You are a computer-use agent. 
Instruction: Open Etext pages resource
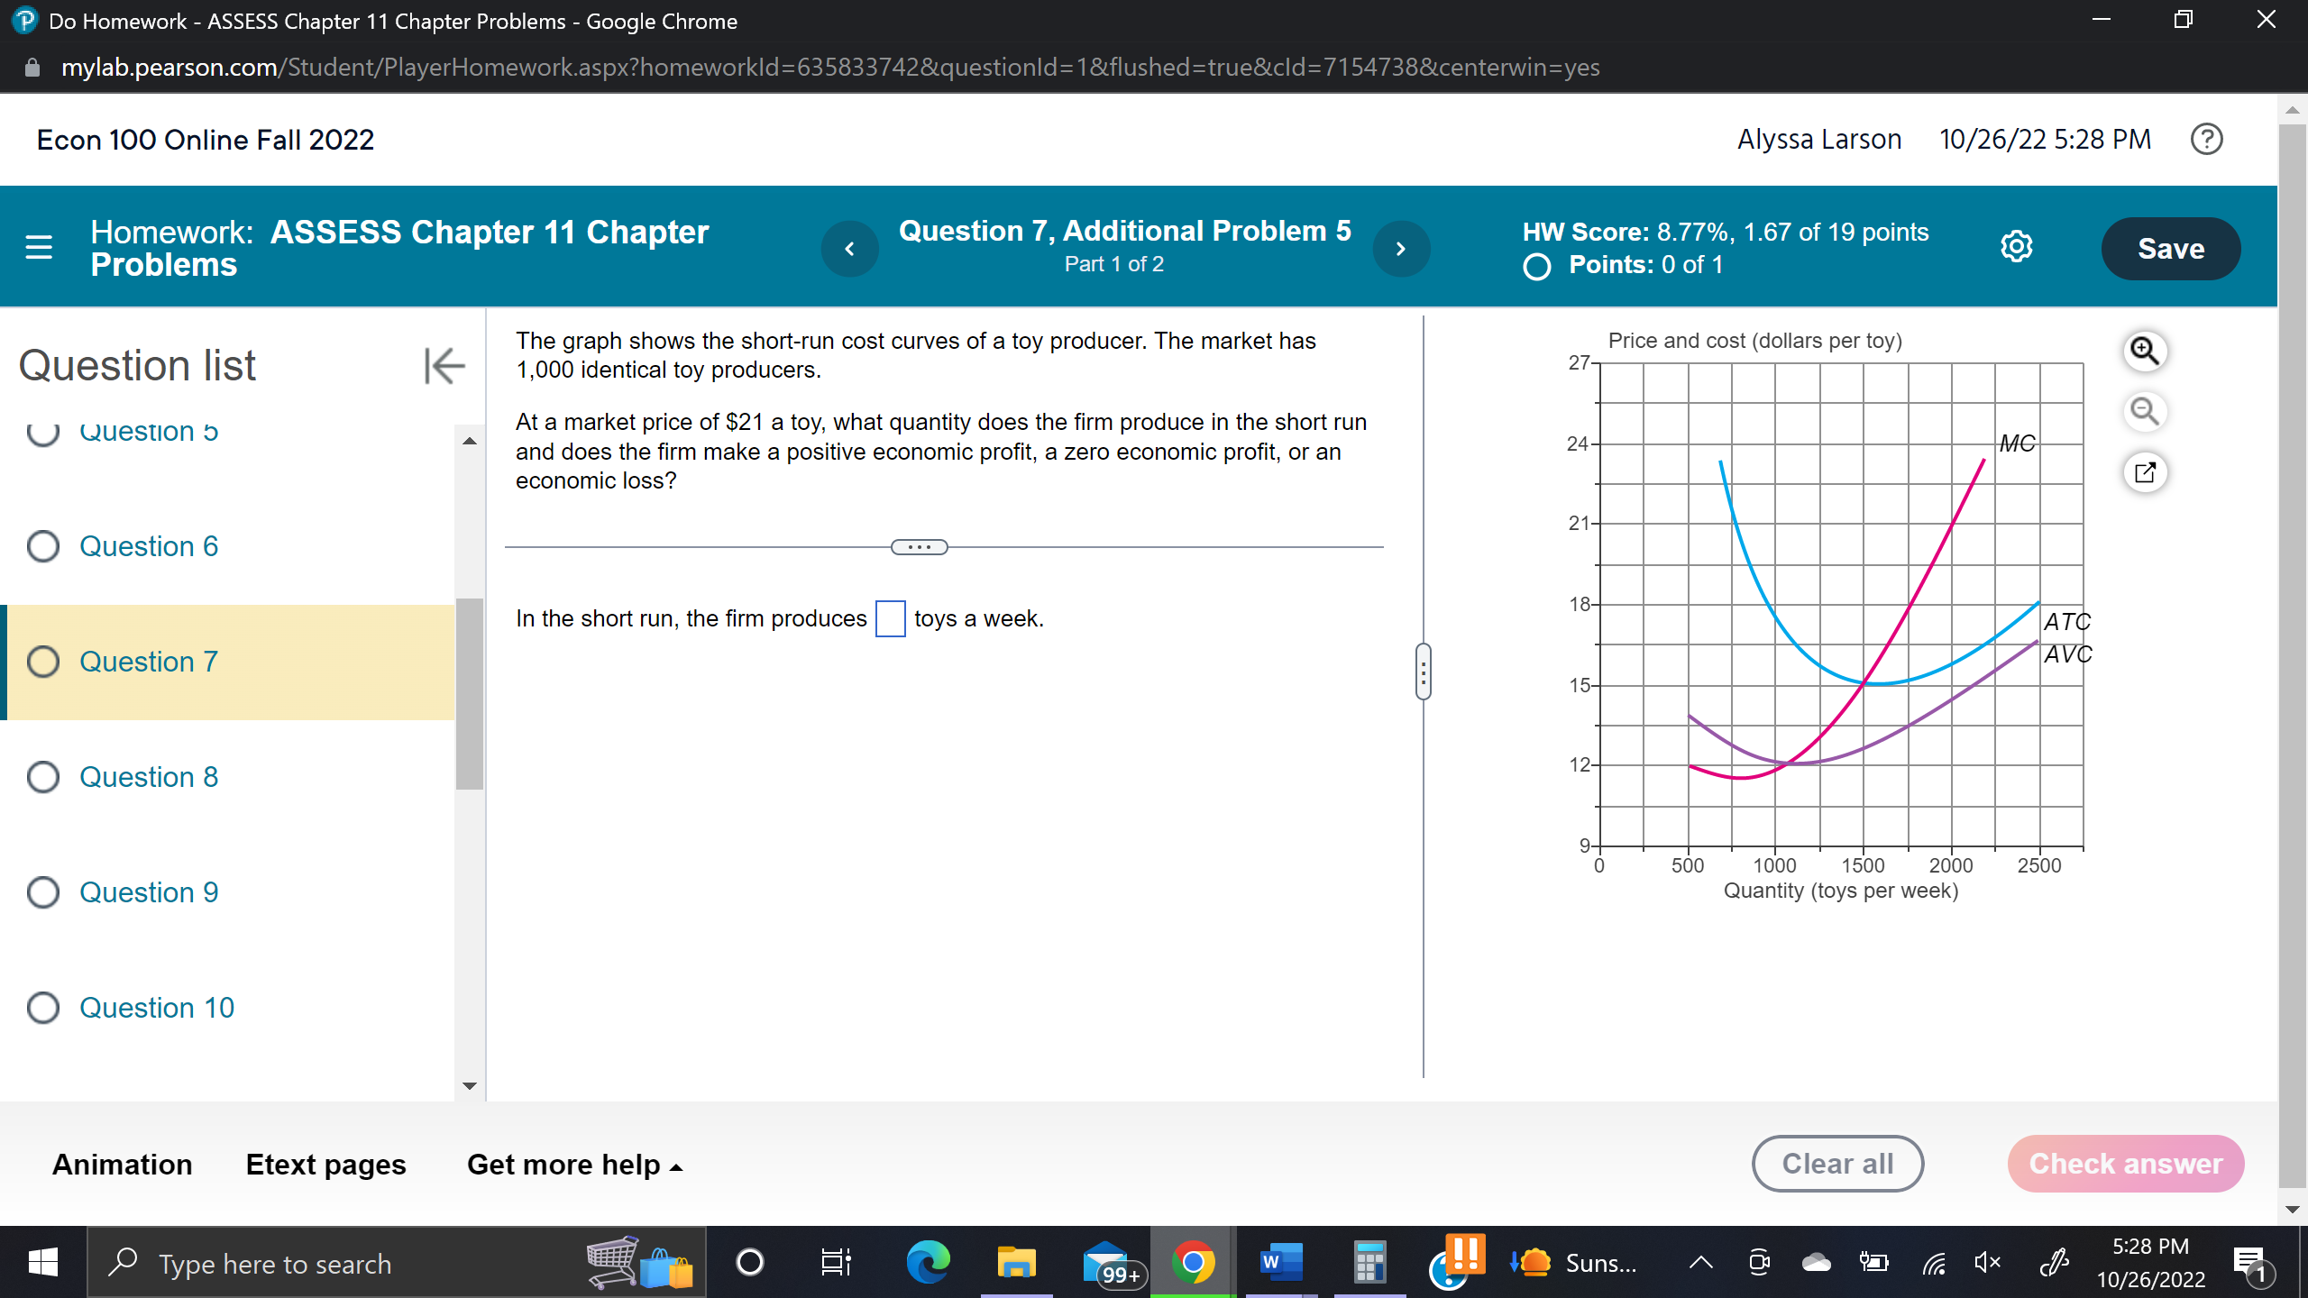pos(325,1165)
